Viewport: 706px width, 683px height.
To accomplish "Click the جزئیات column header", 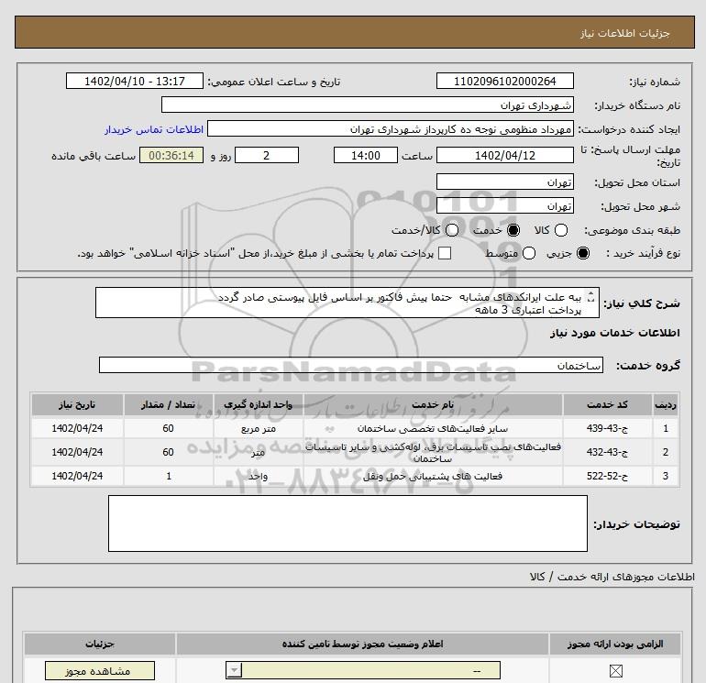I will click(100, 644).
